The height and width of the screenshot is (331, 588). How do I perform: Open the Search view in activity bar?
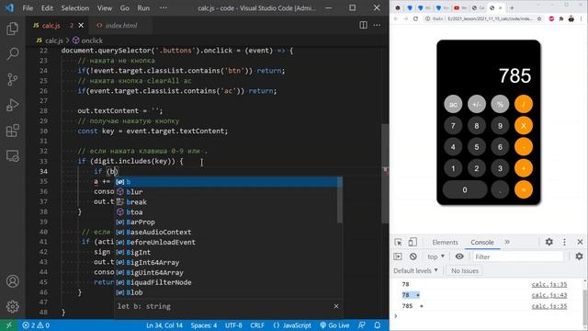pos(12,53)
